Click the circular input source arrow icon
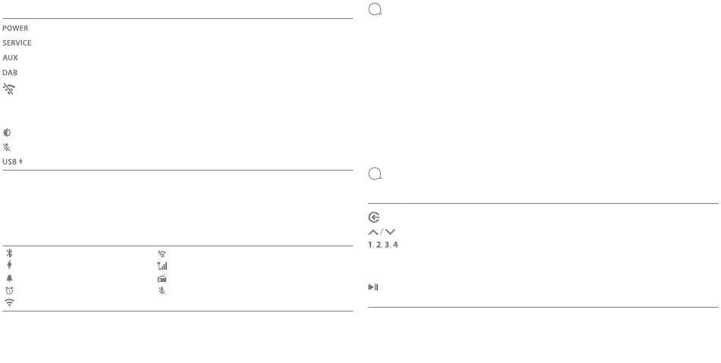The height and width of the screenshot is (363, 721). coord(374,217)
